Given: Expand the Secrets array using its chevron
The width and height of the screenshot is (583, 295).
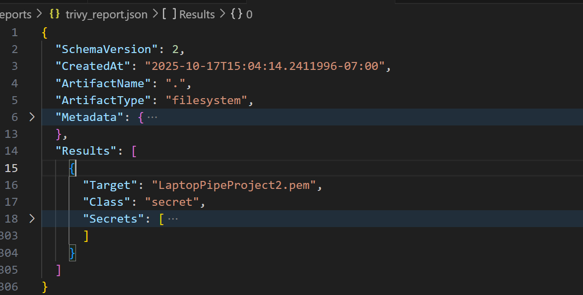Looking at the screenshot, I should [32, 218].
